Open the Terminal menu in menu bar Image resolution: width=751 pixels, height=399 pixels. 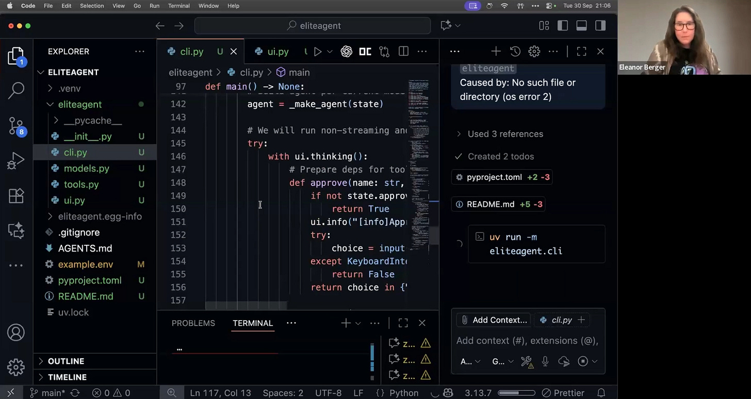click(179, 6)
